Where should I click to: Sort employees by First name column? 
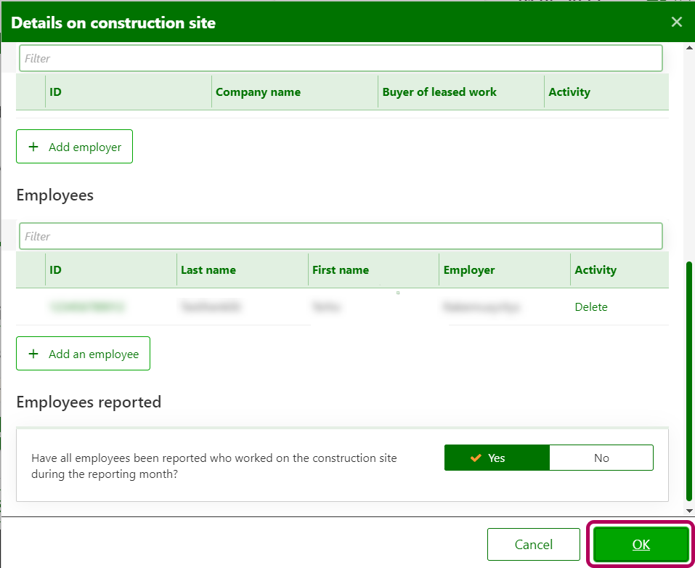point(340,270)
